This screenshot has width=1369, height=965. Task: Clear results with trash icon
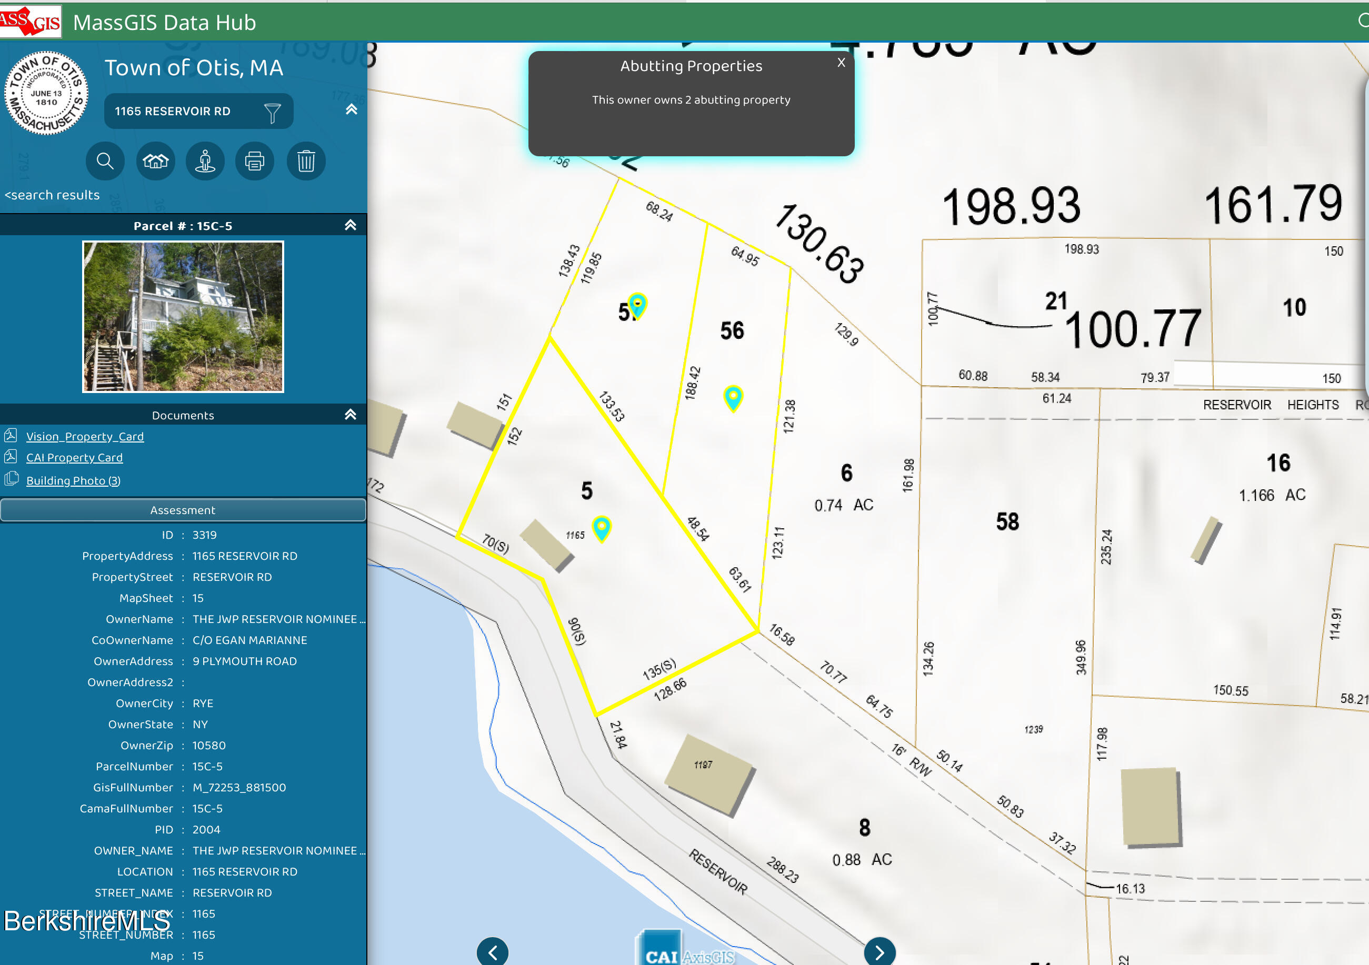pos(306,161)
